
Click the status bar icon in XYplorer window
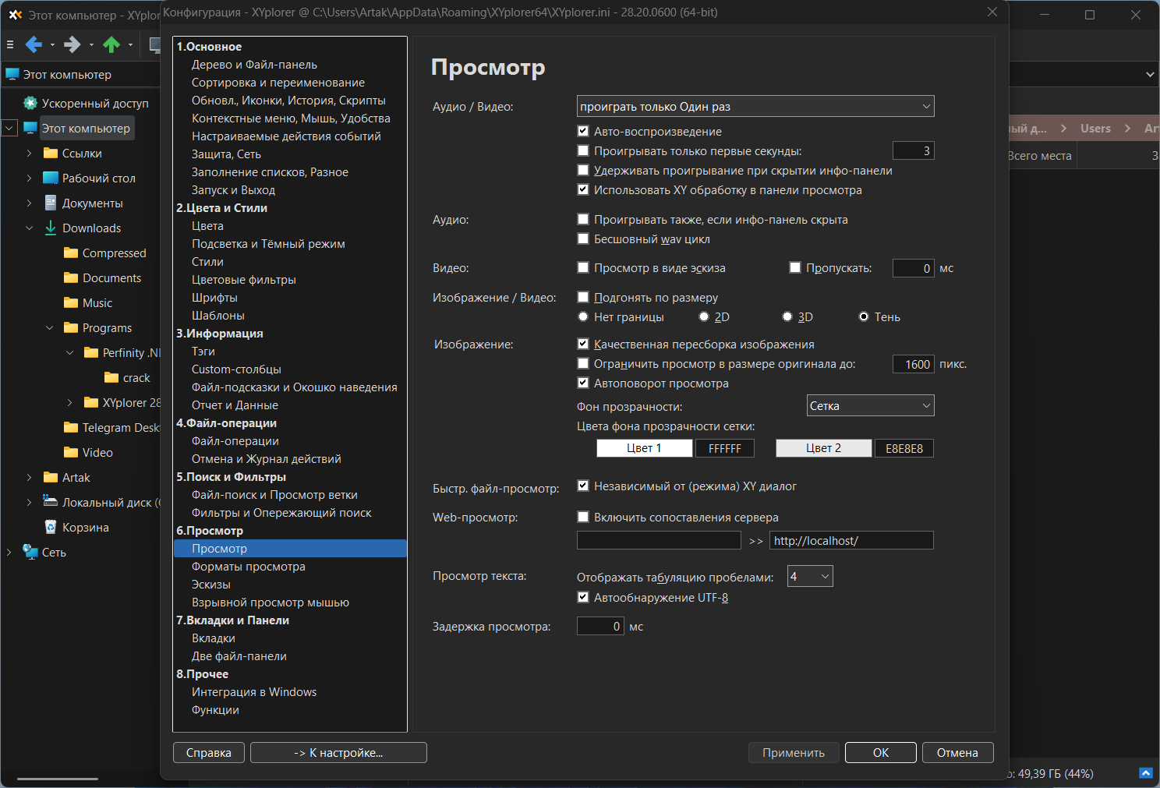(1145, 773)
